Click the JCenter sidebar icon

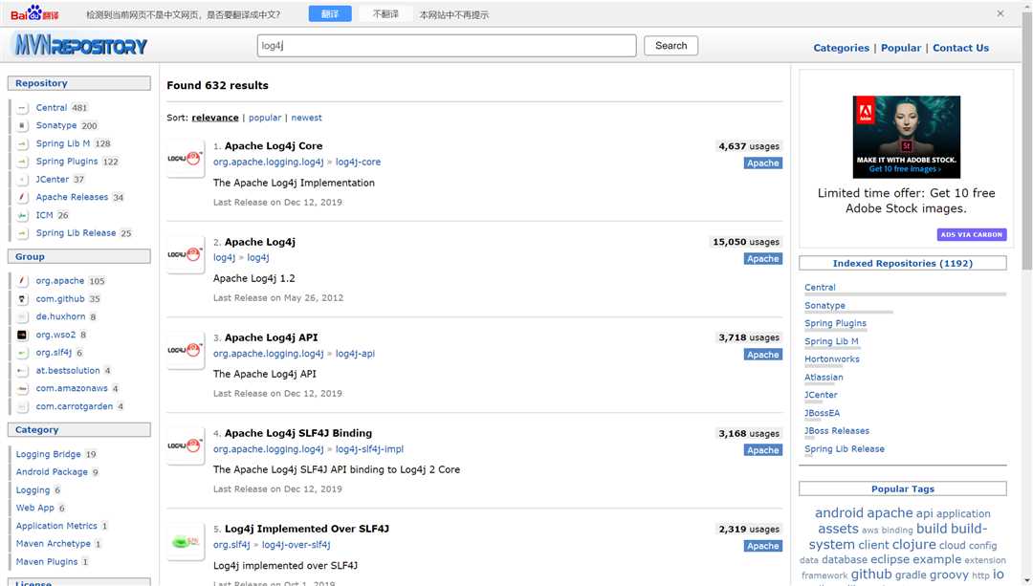tap(22, 179)
